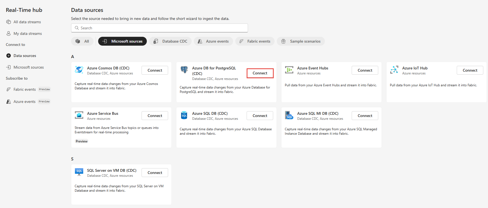Screen dimensions: 488x208
Task: Switch to the Azure events filter tab
Action: (x=213, y=41)
